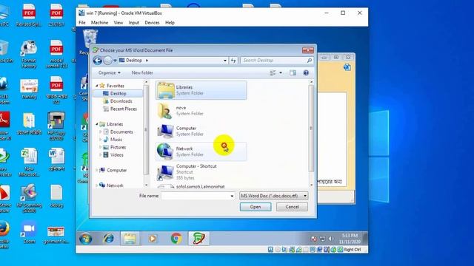Click the File name input field
The image size is (474, 266).
coord(196,196)
